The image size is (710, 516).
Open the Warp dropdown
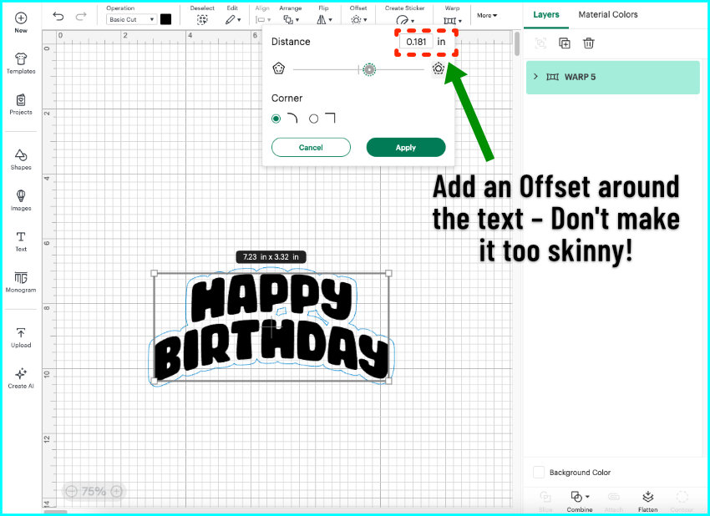click(x=453, y=20)
